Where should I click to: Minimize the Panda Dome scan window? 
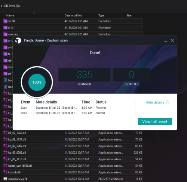point(166,41)
